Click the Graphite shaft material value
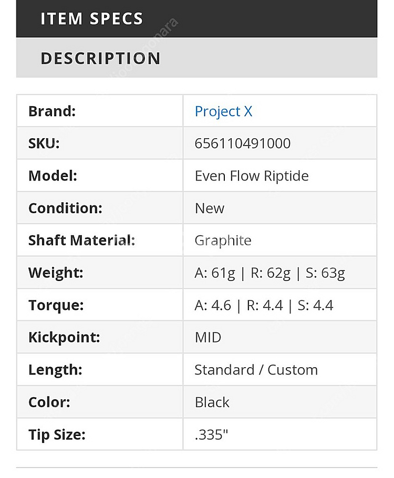 [223, 241]
